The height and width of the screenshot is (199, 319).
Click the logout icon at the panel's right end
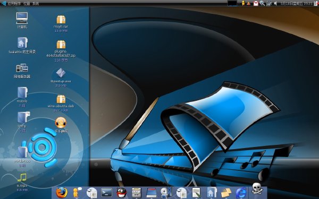316,4
